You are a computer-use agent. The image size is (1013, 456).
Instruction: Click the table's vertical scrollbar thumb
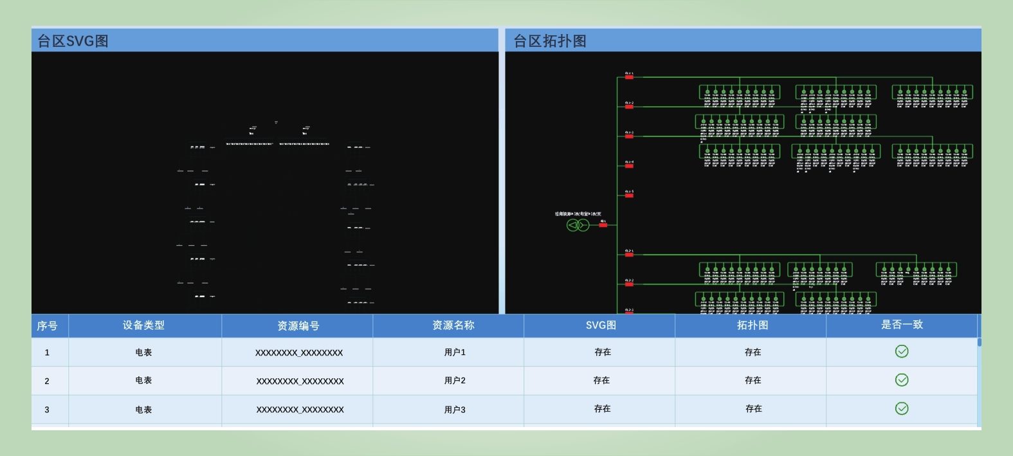(x=980, y=342)
